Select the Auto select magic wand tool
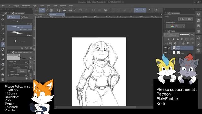 tap(3, 29)
